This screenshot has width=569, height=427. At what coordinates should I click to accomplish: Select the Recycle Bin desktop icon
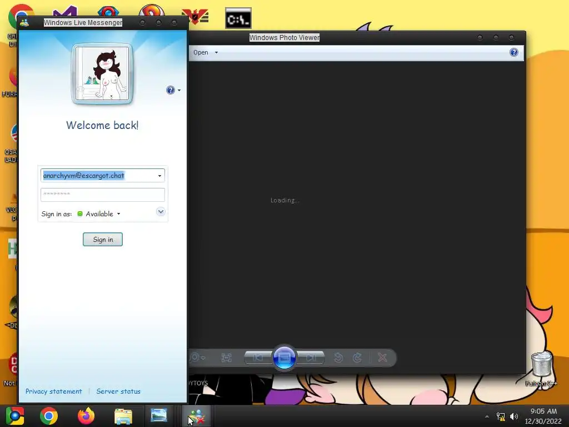click(x=541, y=368)
